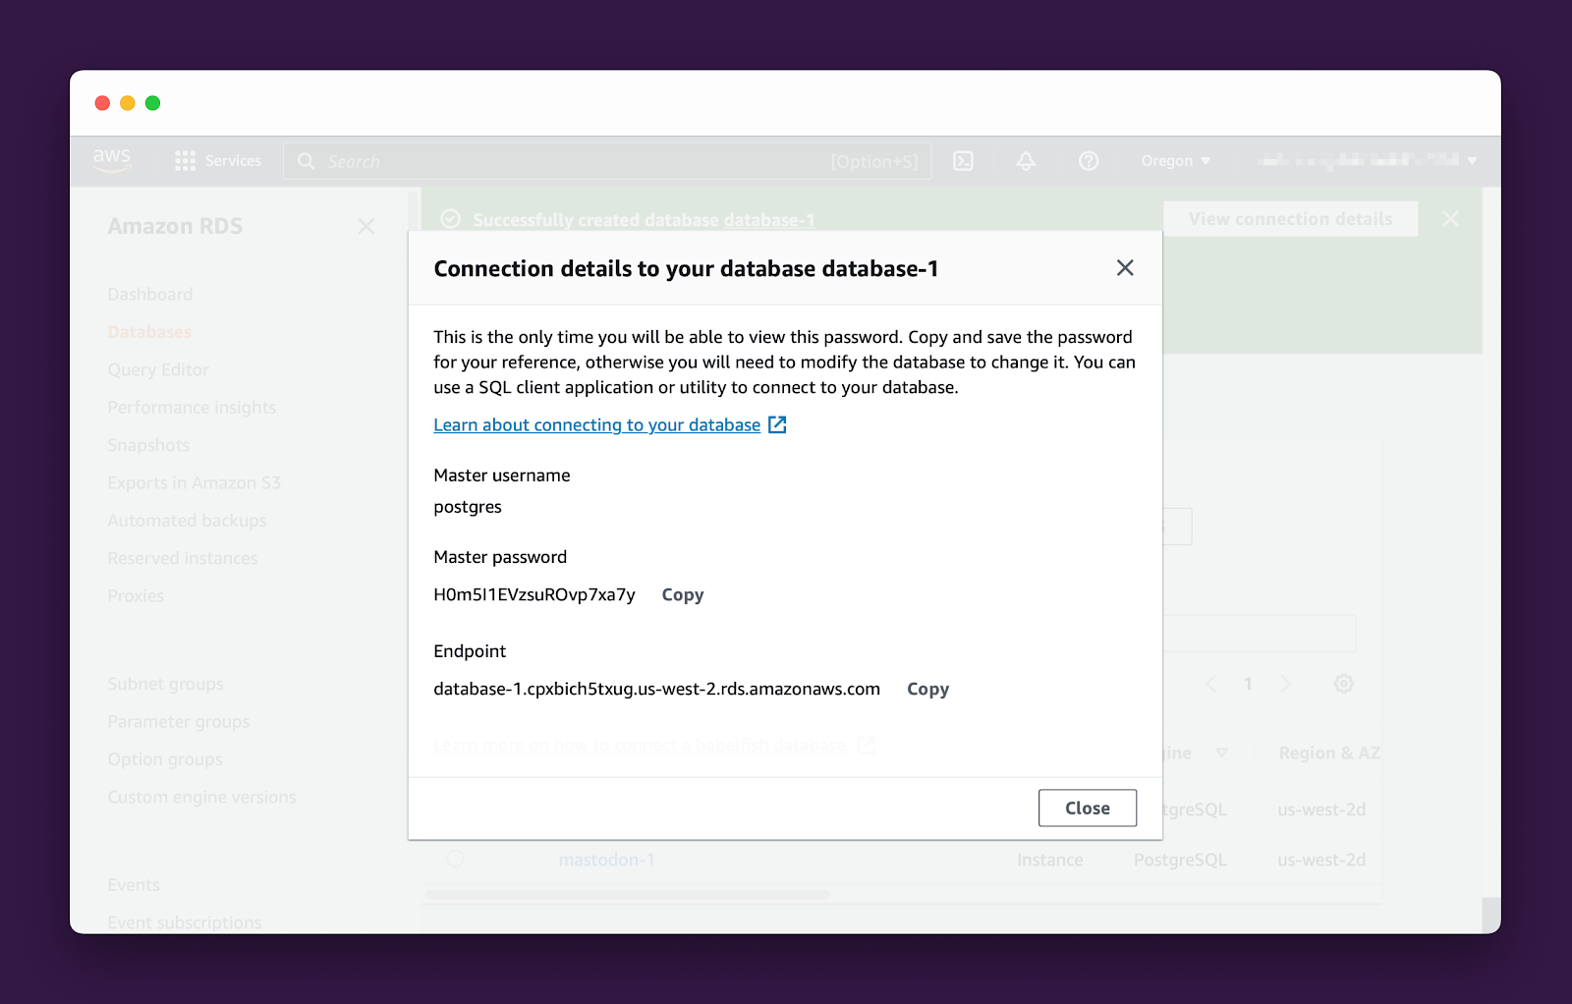Image resolution: width=1572 pixels, height=1004 pixels.
Task: Close the connection details dialog with X
Action: pyautogui.click(x=1125, y=268)
